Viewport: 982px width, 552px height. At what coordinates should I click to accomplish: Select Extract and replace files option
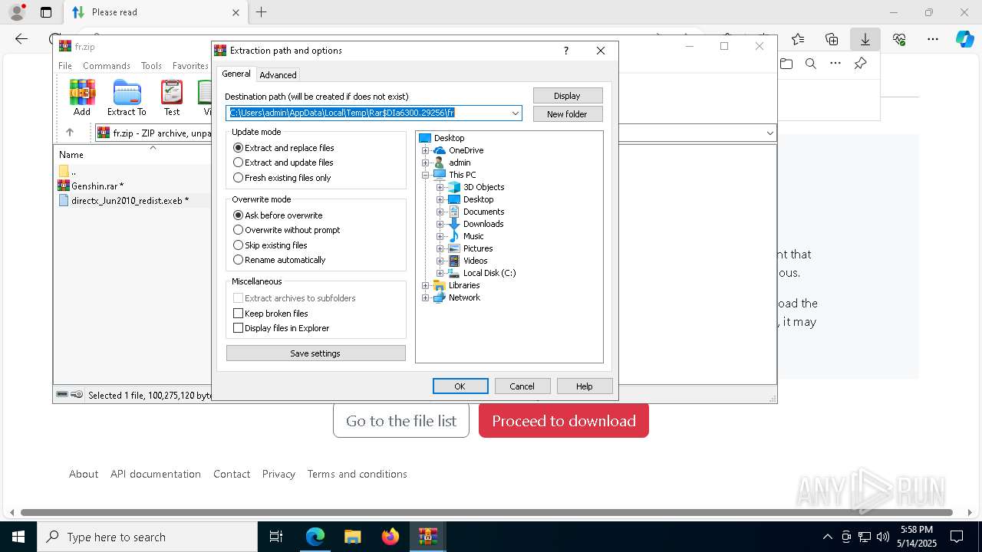[284, 148]
